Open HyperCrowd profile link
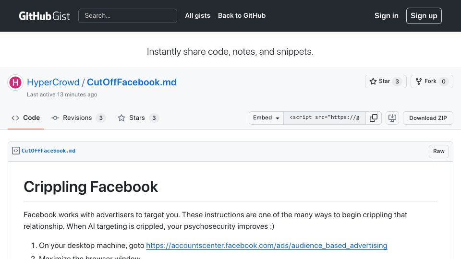Image resolution: width=461 pixels, height=259 pixels. click(x=53, y=82)
